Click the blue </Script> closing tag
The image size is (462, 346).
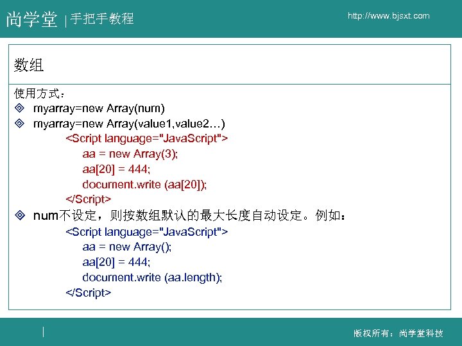coord(89,293)
